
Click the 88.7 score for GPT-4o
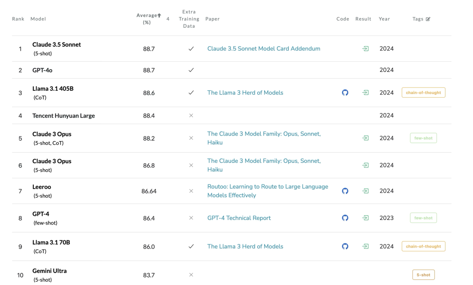tap(149, 70)
